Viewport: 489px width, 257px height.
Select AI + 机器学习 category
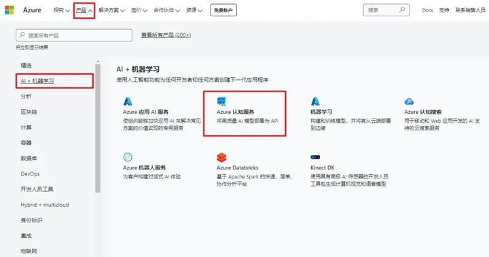[37, 81]
